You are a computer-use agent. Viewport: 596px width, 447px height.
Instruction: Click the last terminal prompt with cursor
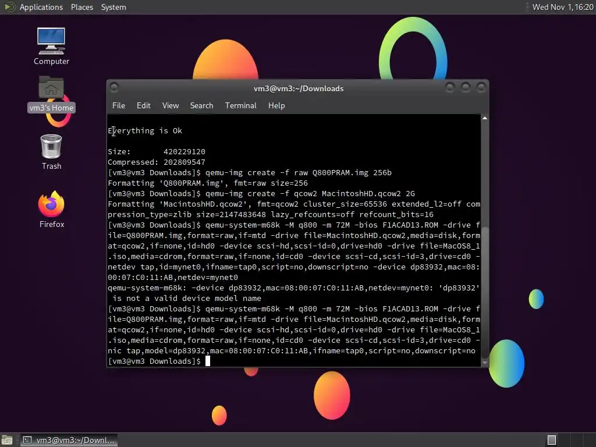(159, 361)
